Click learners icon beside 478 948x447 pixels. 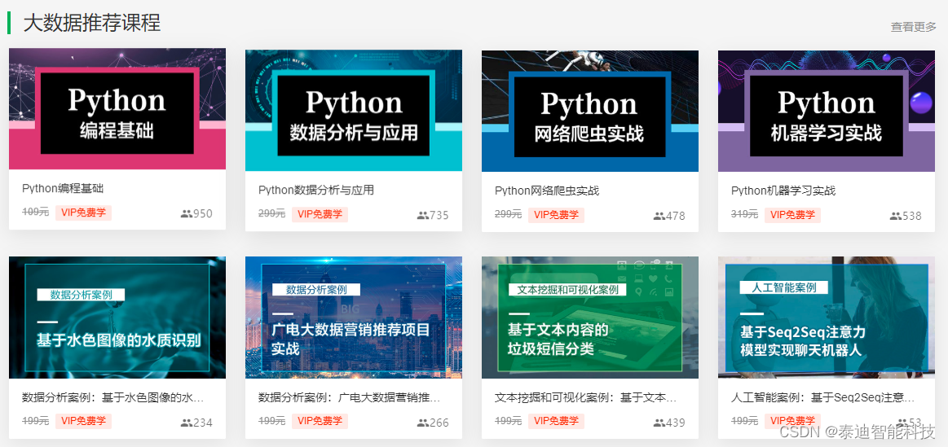click(x=659, y=216)
